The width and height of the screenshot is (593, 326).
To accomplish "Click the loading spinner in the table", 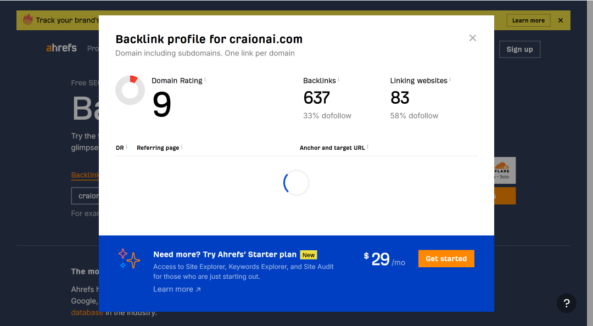I will pos(296,183).
